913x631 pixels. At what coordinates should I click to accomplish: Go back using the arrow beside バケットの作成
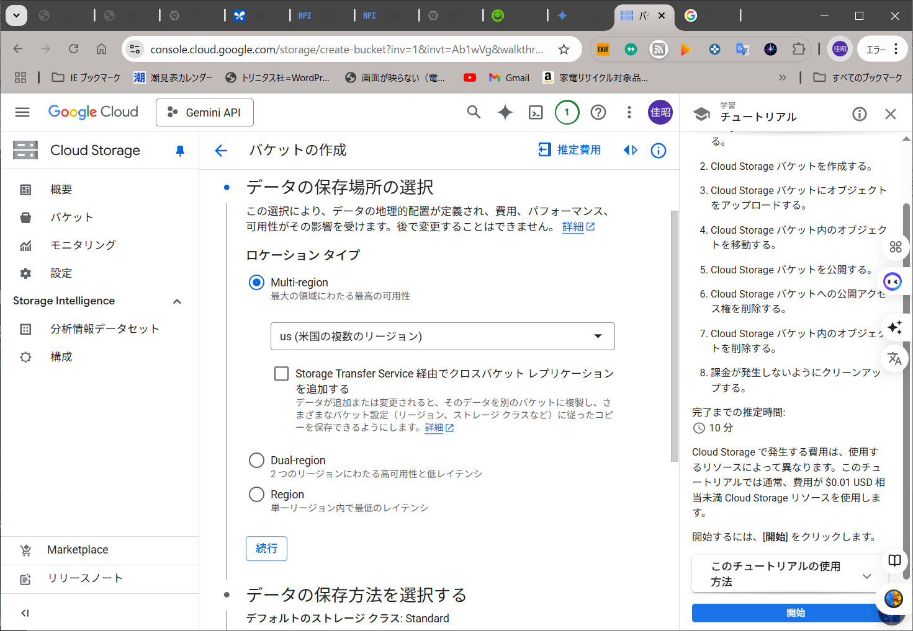221,151
